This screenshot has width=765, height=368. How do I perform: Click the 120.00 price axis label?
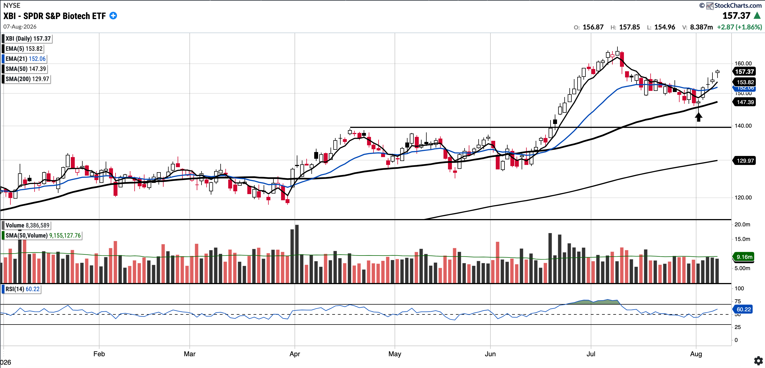coord(743,198)
